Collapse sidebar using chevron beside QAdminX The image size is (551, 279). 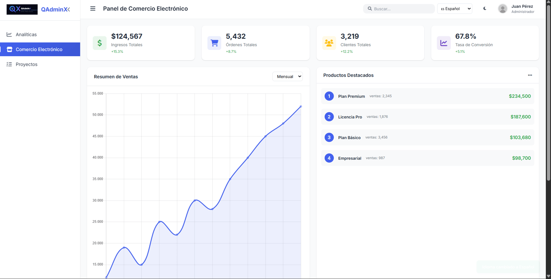68,10
